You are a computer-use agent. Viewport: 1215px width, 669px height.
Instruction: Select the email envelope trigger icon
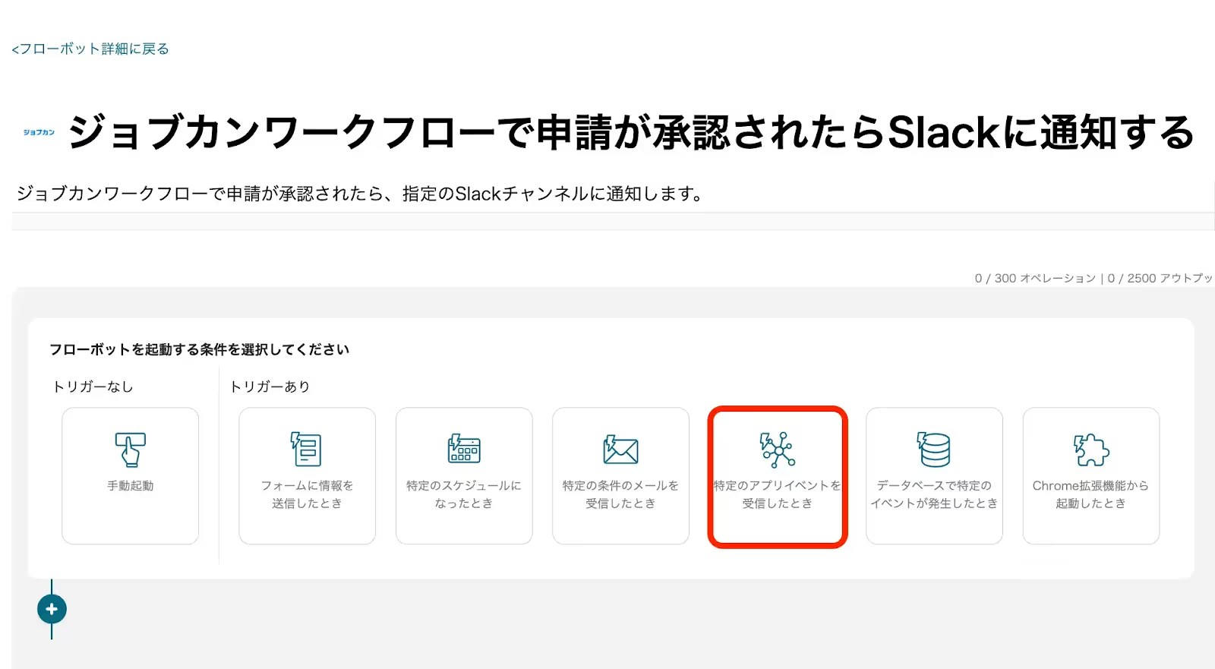click(620, 449)
